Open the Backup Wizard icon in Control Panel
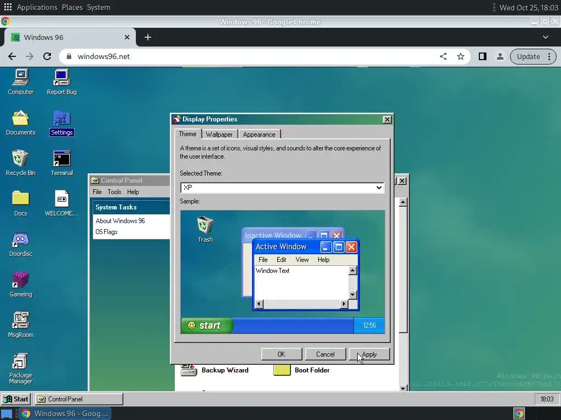The image size is (561, 420). (x=214, y=370)
